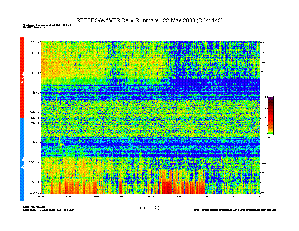
Task: Click the dB unit label under color scale
Action: (270, 137)
